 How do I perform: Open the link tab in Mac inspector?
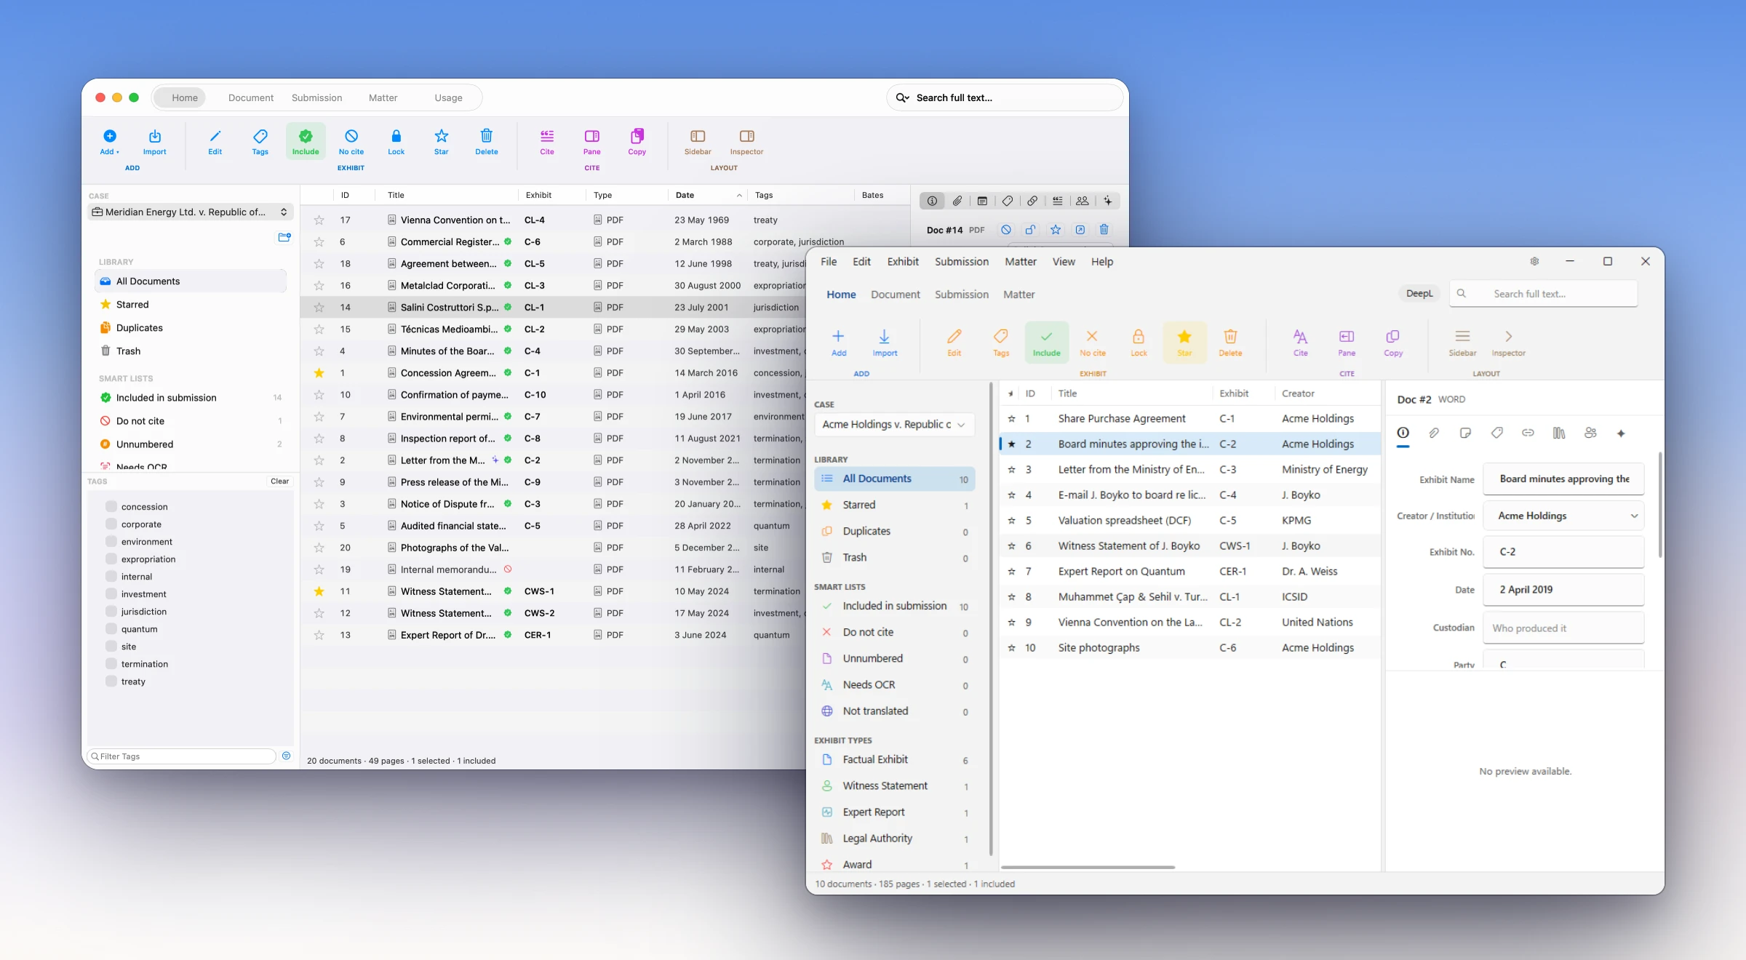(x=1032, y=201)
